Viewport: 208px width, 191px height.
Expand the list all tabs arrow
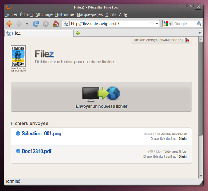coord(200,33)
